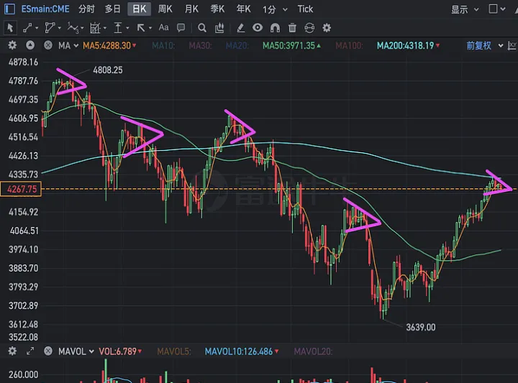Open drawing toolbar settings gear
Viewport: 518px width, 383px height.
point(327,28)
